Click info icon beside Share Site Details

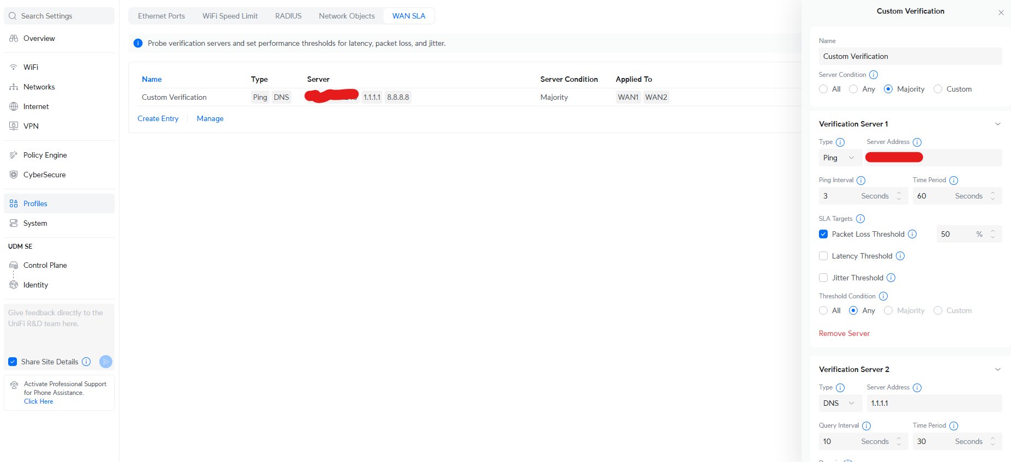click(x=86, y=362)
